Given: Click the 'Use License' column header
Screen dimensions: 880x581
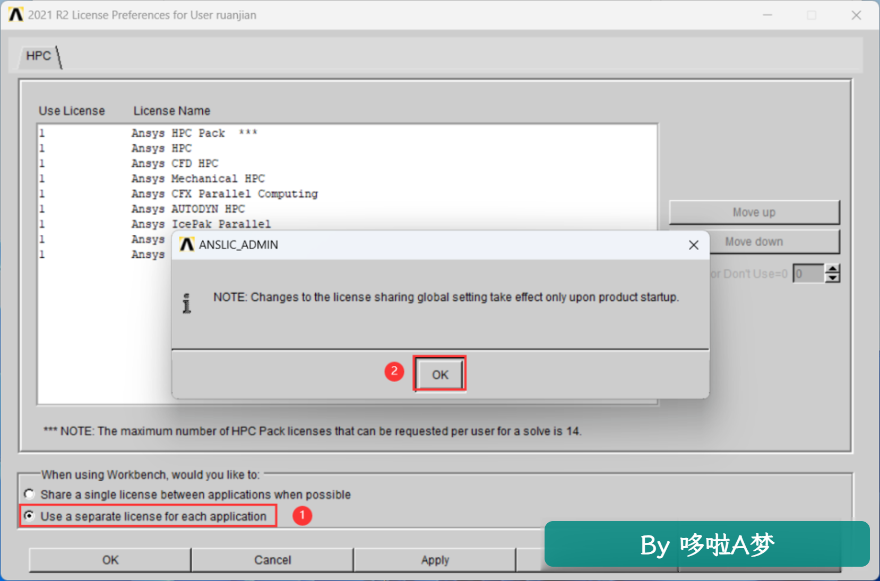Looking at the screenshot, I should [72, 111].
